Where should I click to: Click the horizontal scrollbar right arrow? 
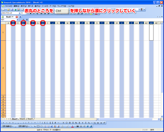point(159,119)
